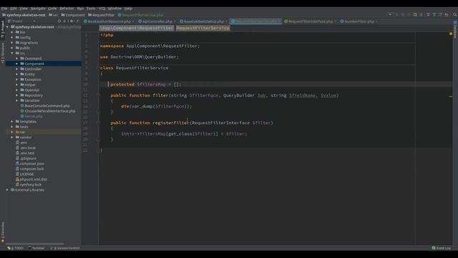The image size is (458, 258).
Task: Expand External Libraries node
Action: coord(8,190)
